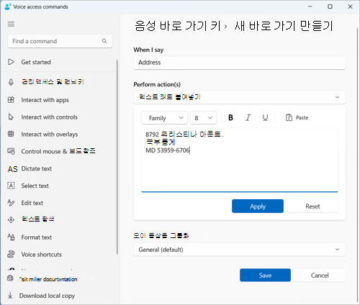360x305 pixels.
Task: Click the Interact with apps icon
Action: coord(11,100)
